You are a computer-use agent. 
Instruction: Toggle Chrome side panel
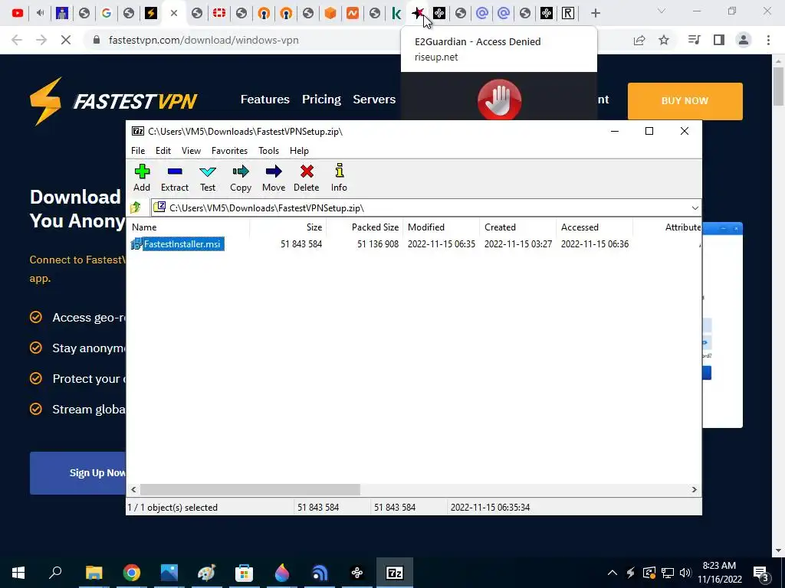719,40
